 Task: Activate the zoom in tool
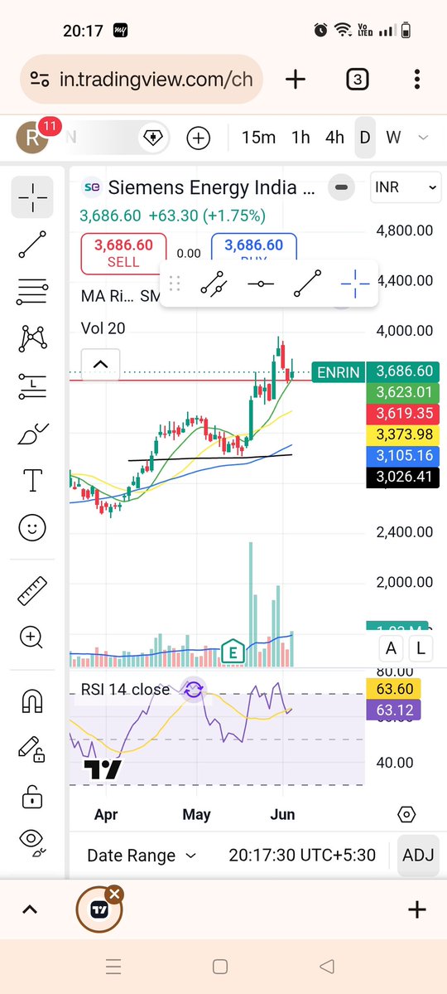coord(32,637)
